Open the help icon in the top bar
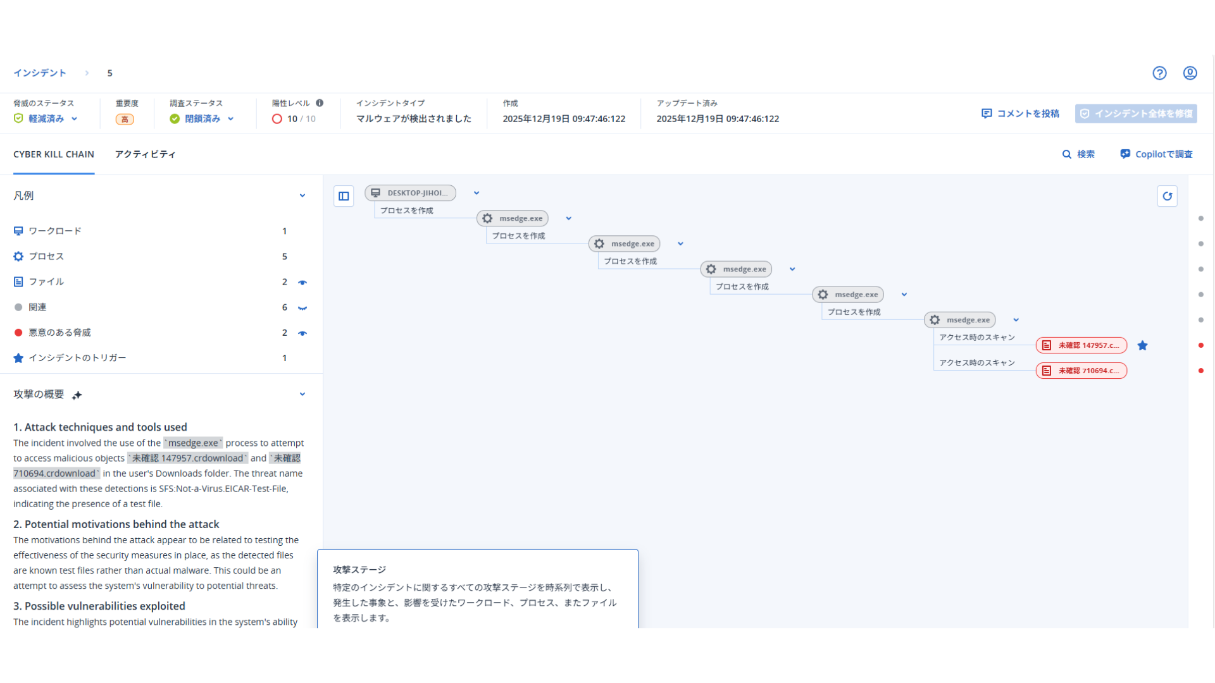1215x683 pixels. (1160, 73)
